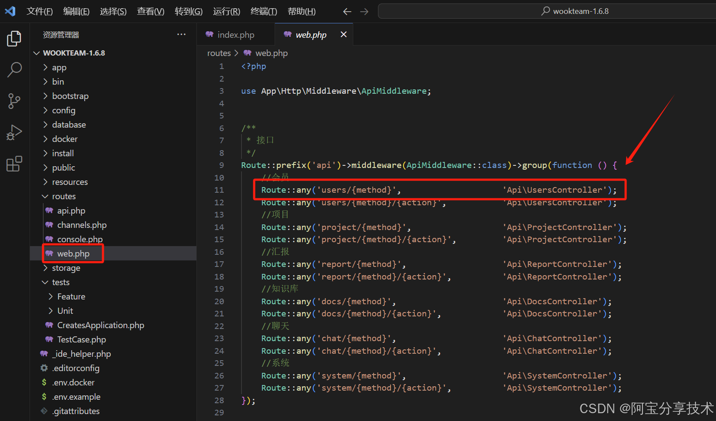Expand the resources folder
The width and height of the screenshot is (716, 421).
(x=113, y=182)
